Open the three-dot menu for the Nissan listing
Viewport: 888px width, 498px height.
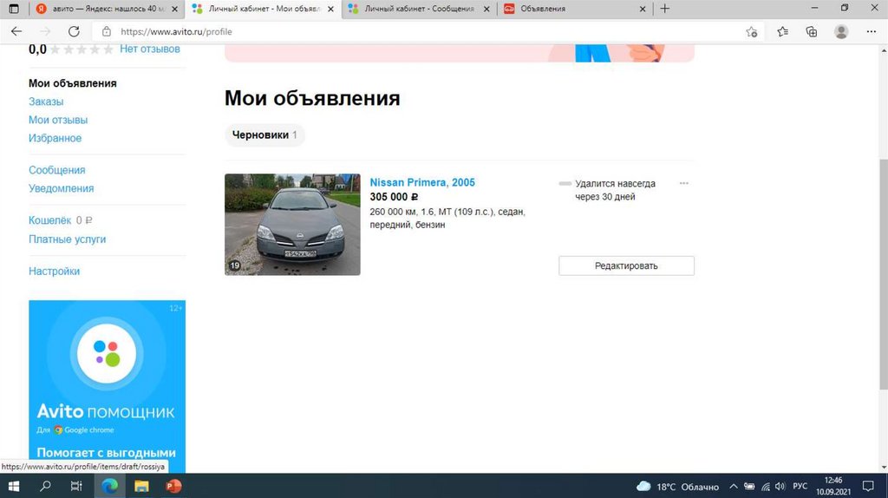coord(684,183)
